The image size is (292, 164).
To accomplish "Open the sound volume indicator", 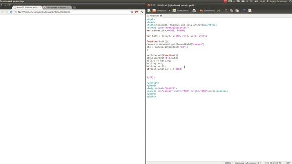I will (256, 1).
